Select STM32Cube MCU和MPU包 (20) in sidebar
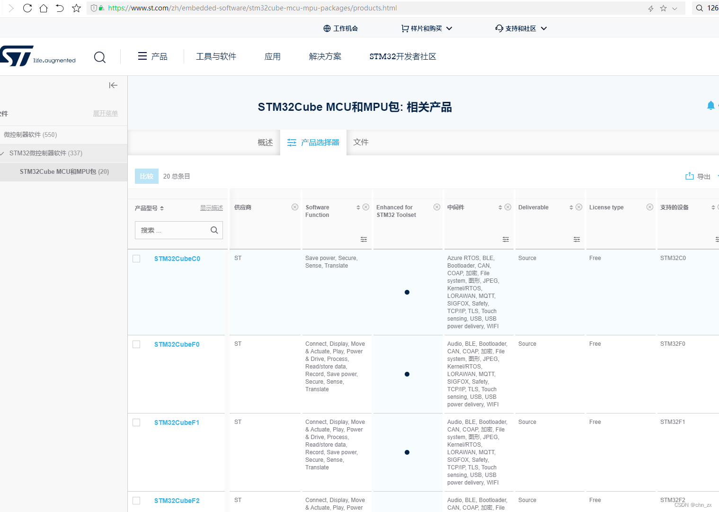 coord(63,171)
